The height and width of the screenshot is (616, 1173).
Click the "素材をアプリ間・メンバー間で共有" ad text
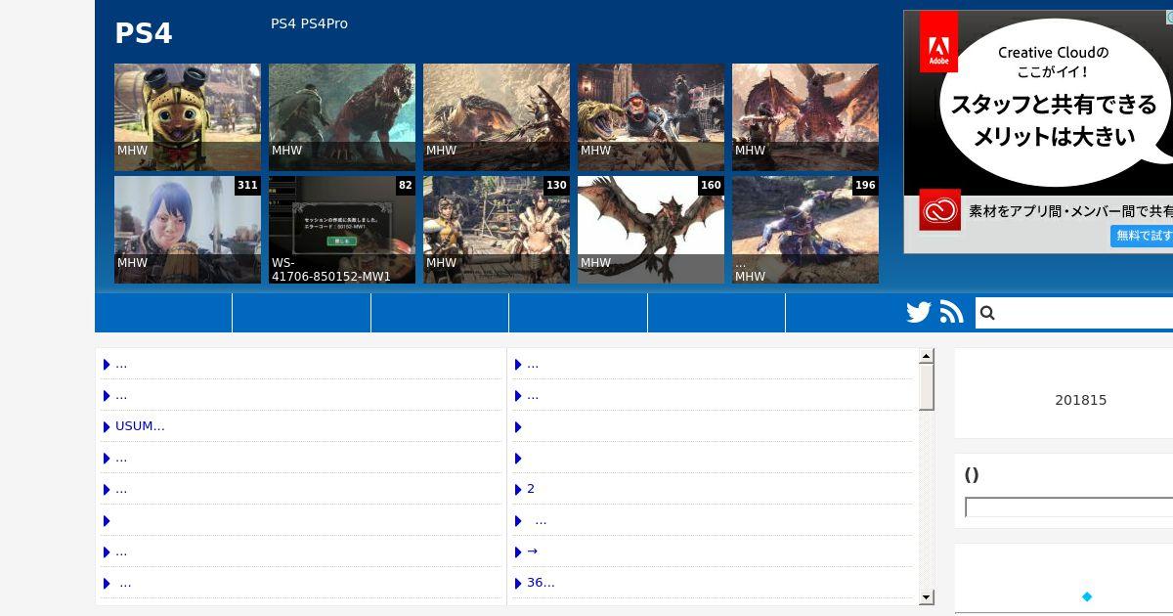[x=1070, y=211]
